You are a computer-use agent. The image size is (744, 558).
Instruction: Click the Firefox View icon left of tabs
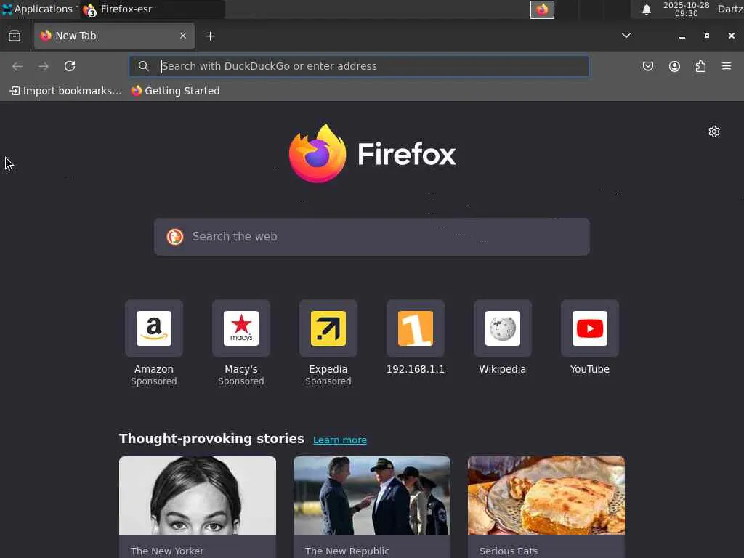point(15,36)
